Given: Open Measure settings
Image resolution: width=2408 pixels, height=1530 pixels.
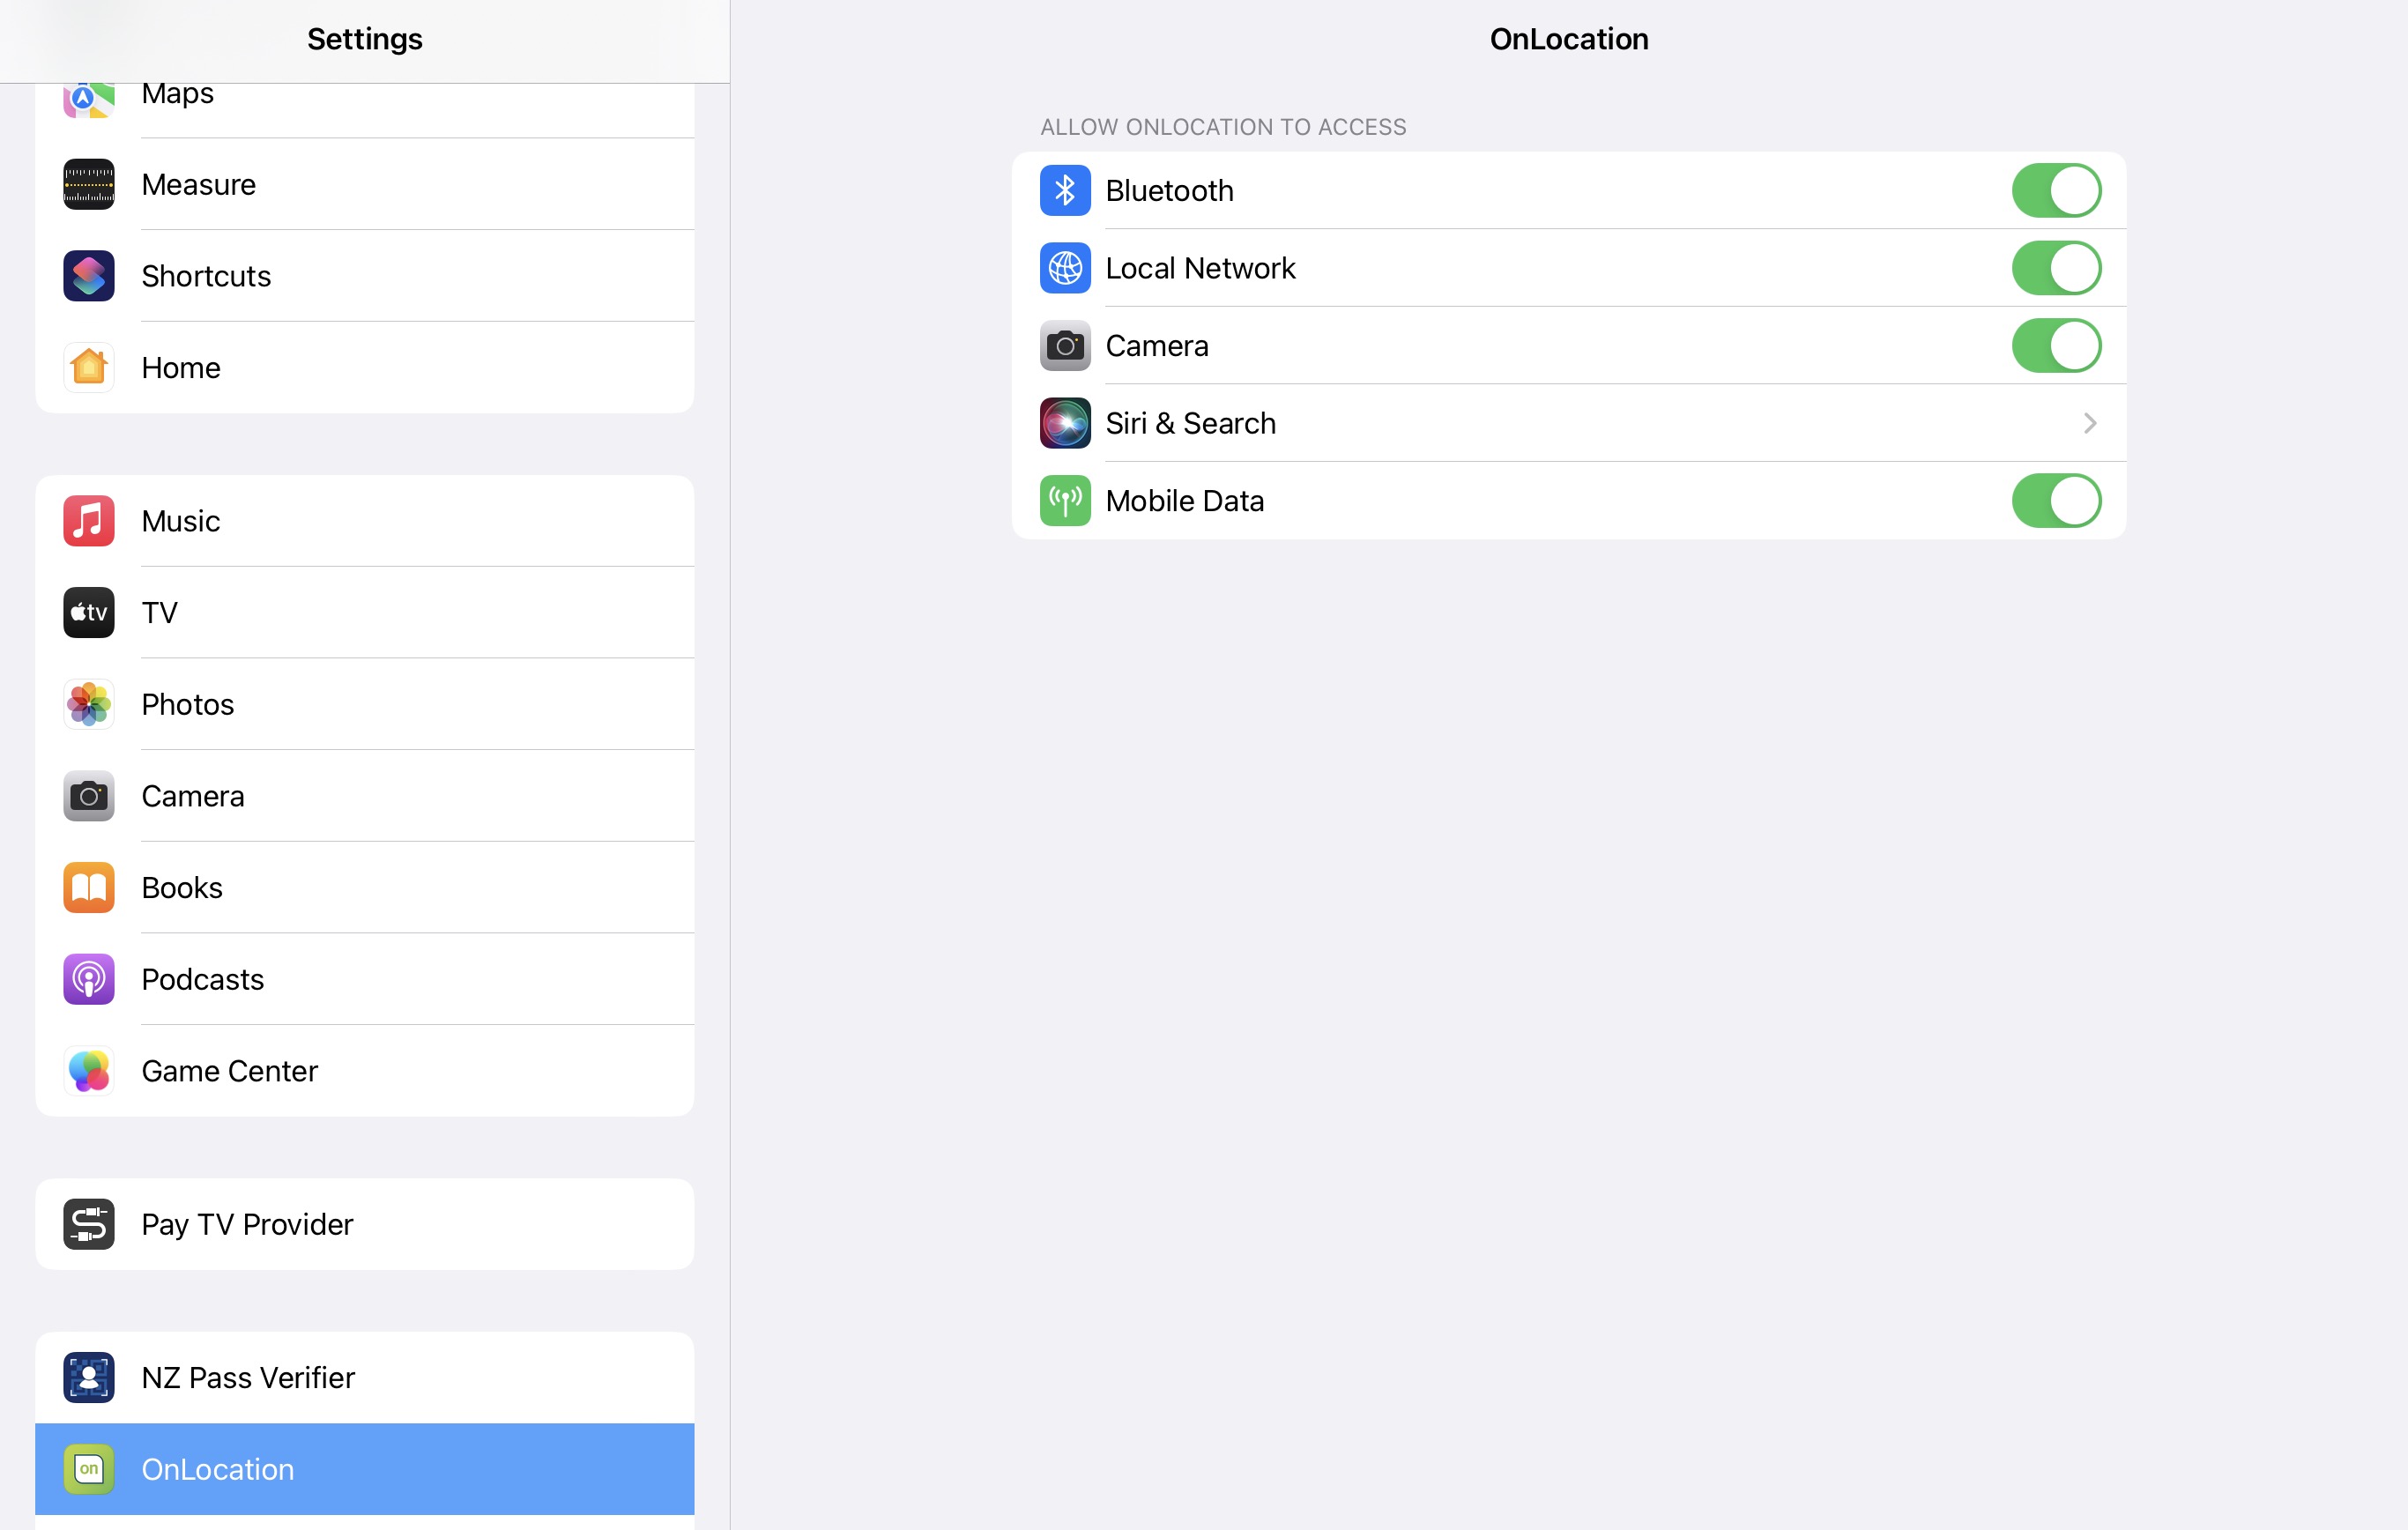Looking at the screenshot, I should (364, 184).
